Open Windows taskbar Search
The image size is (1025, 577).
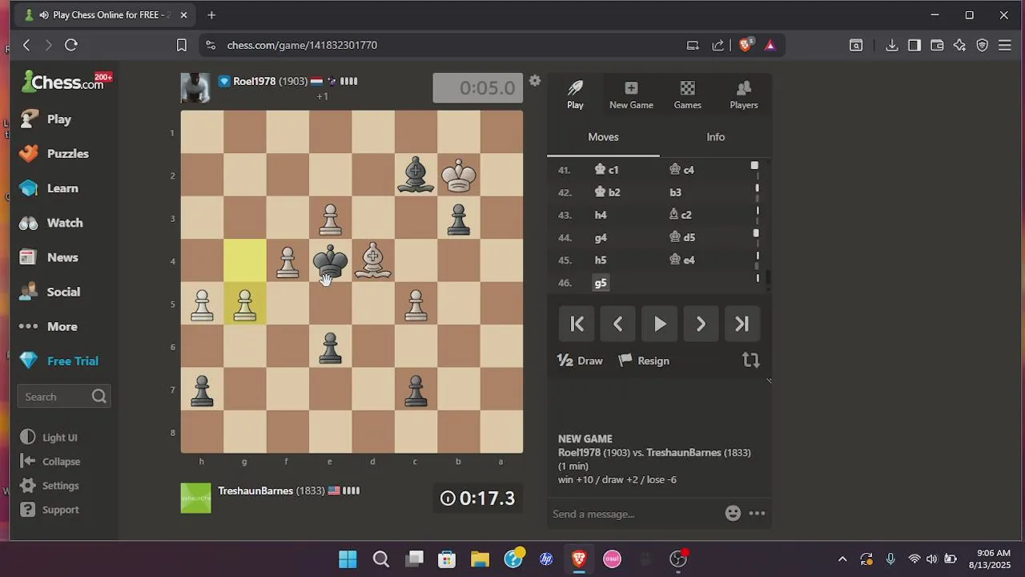(x=380, y=559)
